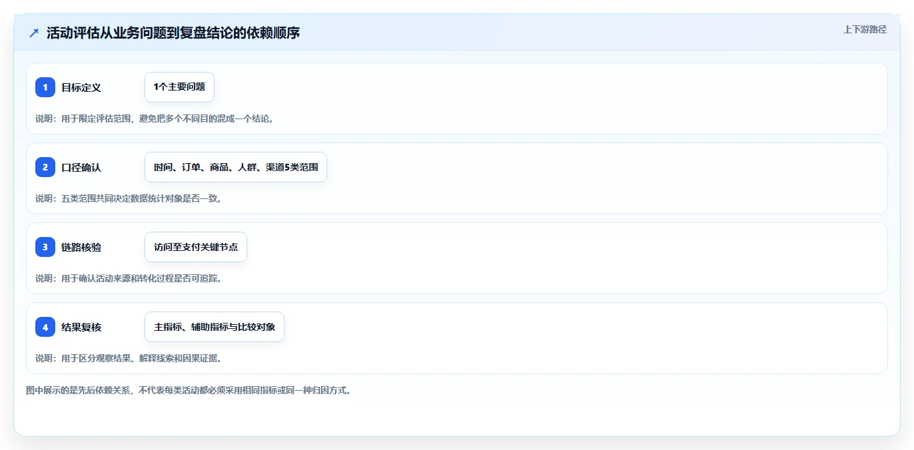
Task: Click the step 1 number badge
Action: pyautogui.click(x=45, y=87)
